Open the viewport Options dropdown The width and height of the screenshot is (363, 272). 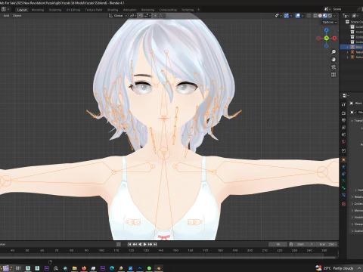click(330, 22)
